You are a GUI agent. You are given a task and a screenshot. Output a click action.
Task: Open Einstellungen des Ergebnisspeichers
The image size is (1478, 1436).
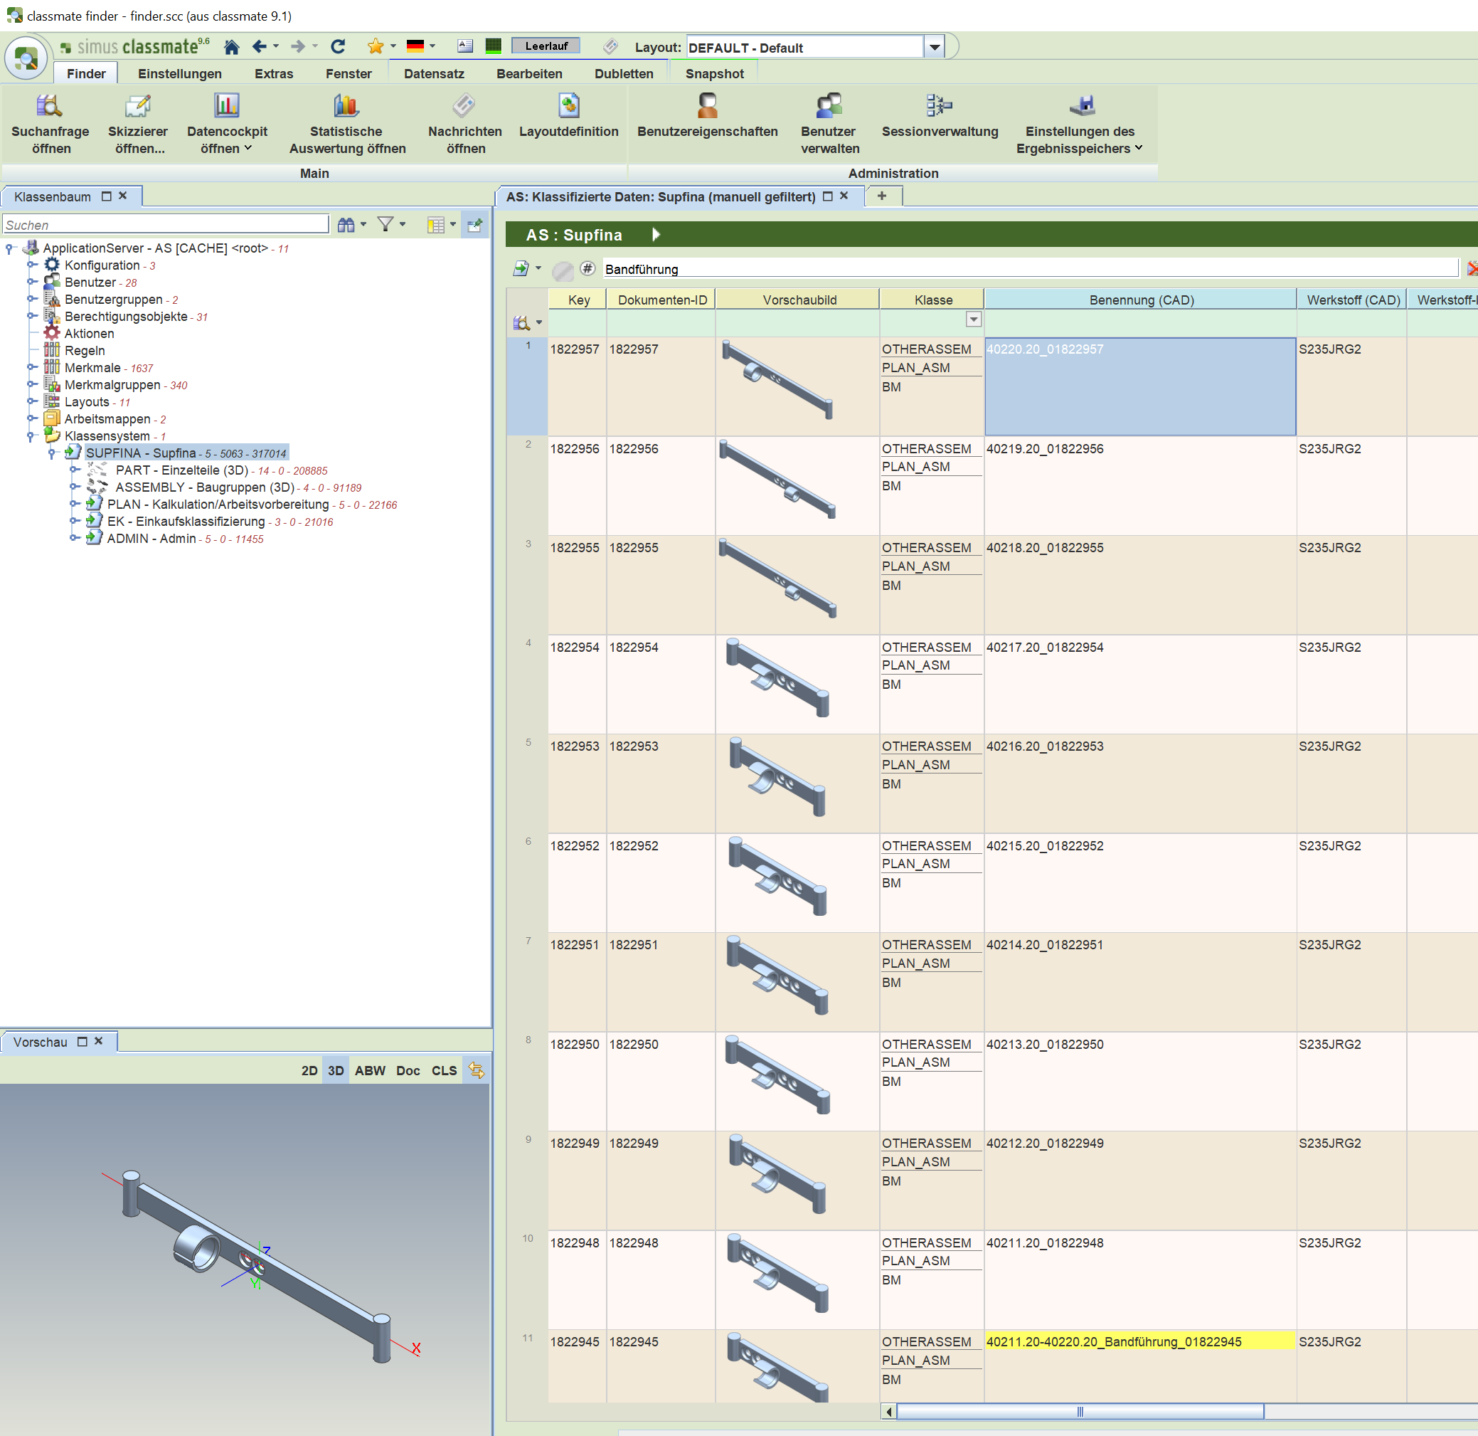tap(1079, 125)
